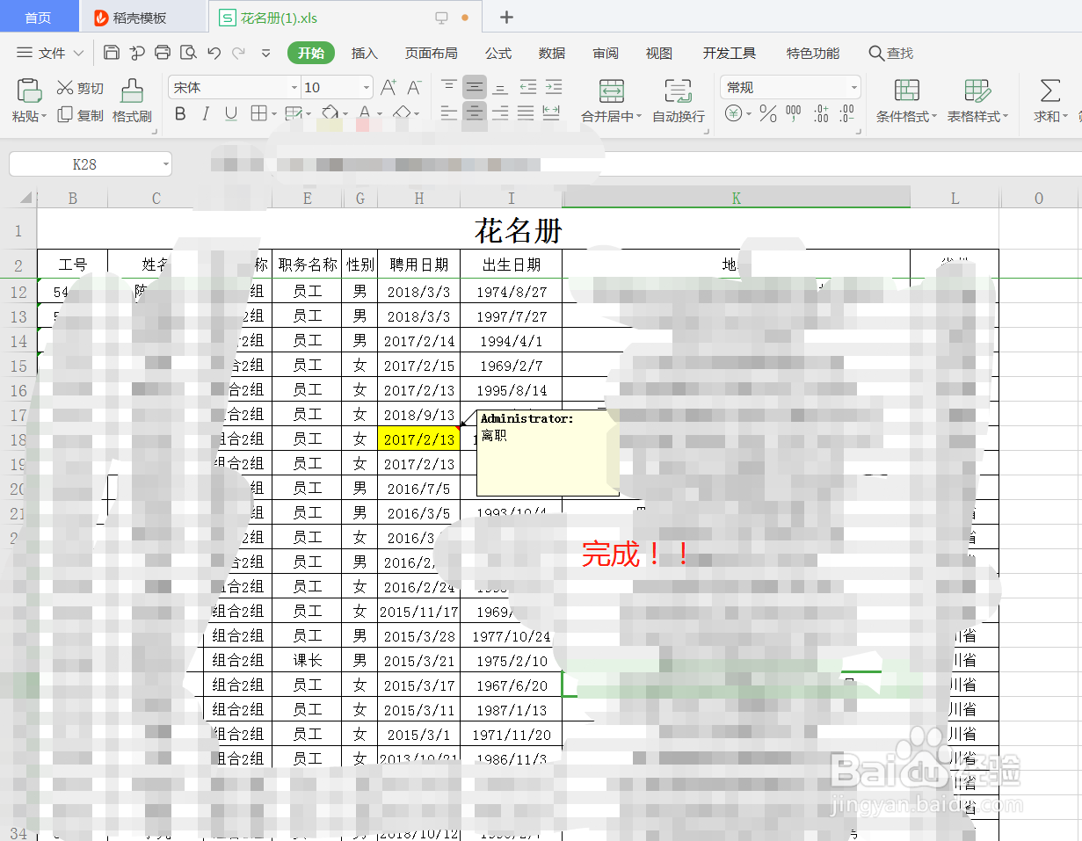Image resolution: width=1082 pixels, height=841 pixels.
Task: Open the font size dropdown showing 10
Action: click(x=367, y=88)
